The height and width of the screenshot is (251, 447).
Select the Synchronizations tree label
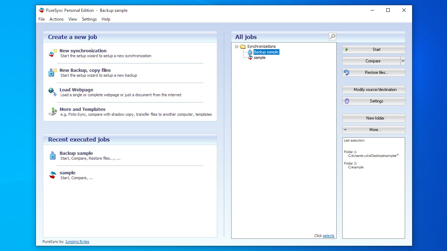coord(261,46)
